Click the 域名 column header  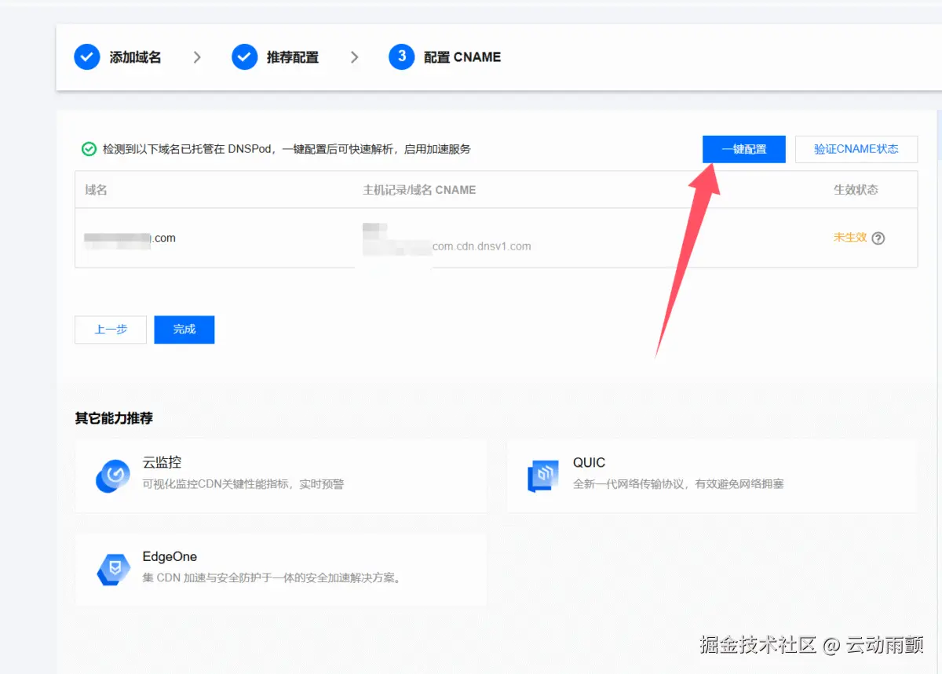[x=95, y=189]
